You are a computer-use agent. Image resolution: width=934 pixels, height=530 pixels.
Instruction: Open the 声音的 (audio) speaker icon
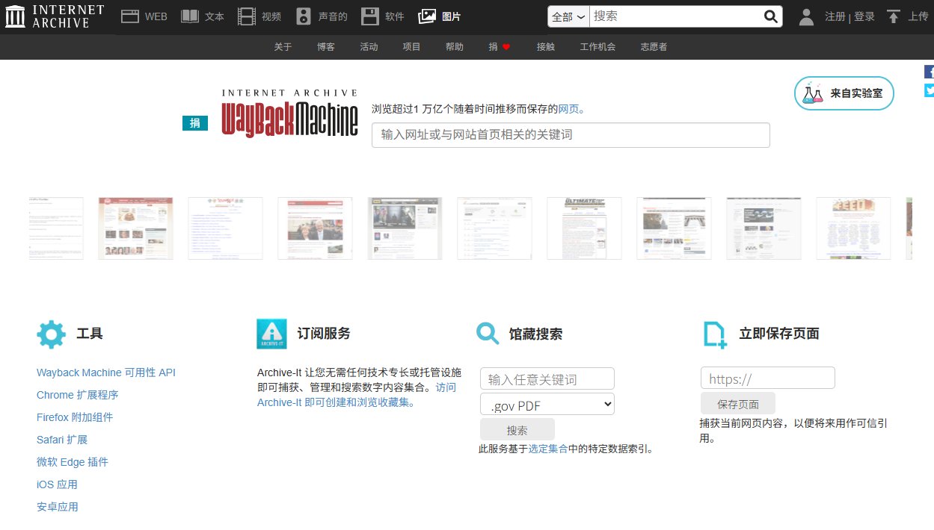pos(303,16)
